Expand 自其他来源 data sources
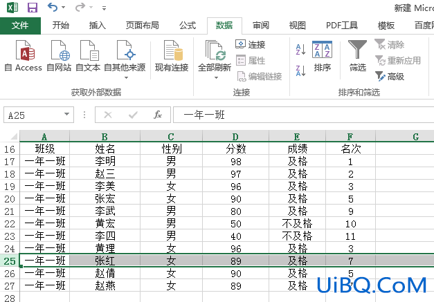Viewport: 434px width, 302px height. pyautogui.click(x=125, y=59)
